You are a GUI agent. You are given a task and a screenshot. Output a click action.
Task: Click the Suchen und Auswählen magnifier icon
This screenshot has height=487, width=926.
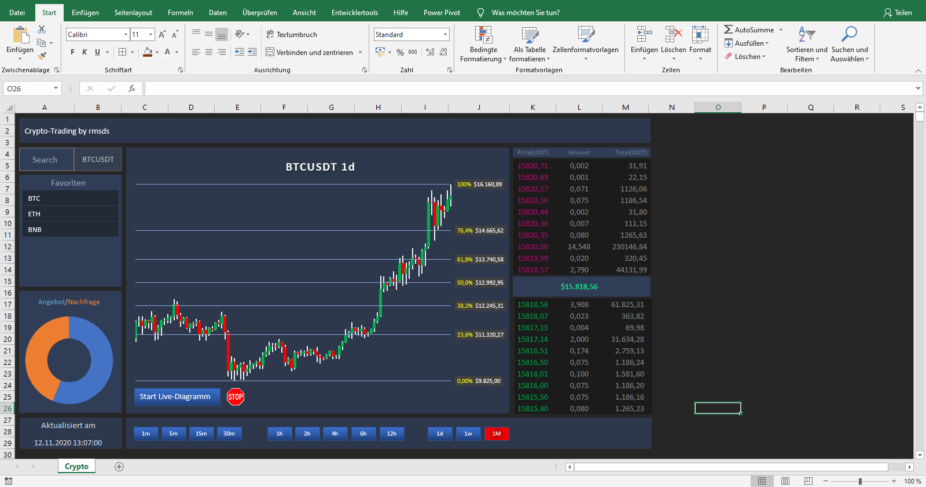click(849, 34)
